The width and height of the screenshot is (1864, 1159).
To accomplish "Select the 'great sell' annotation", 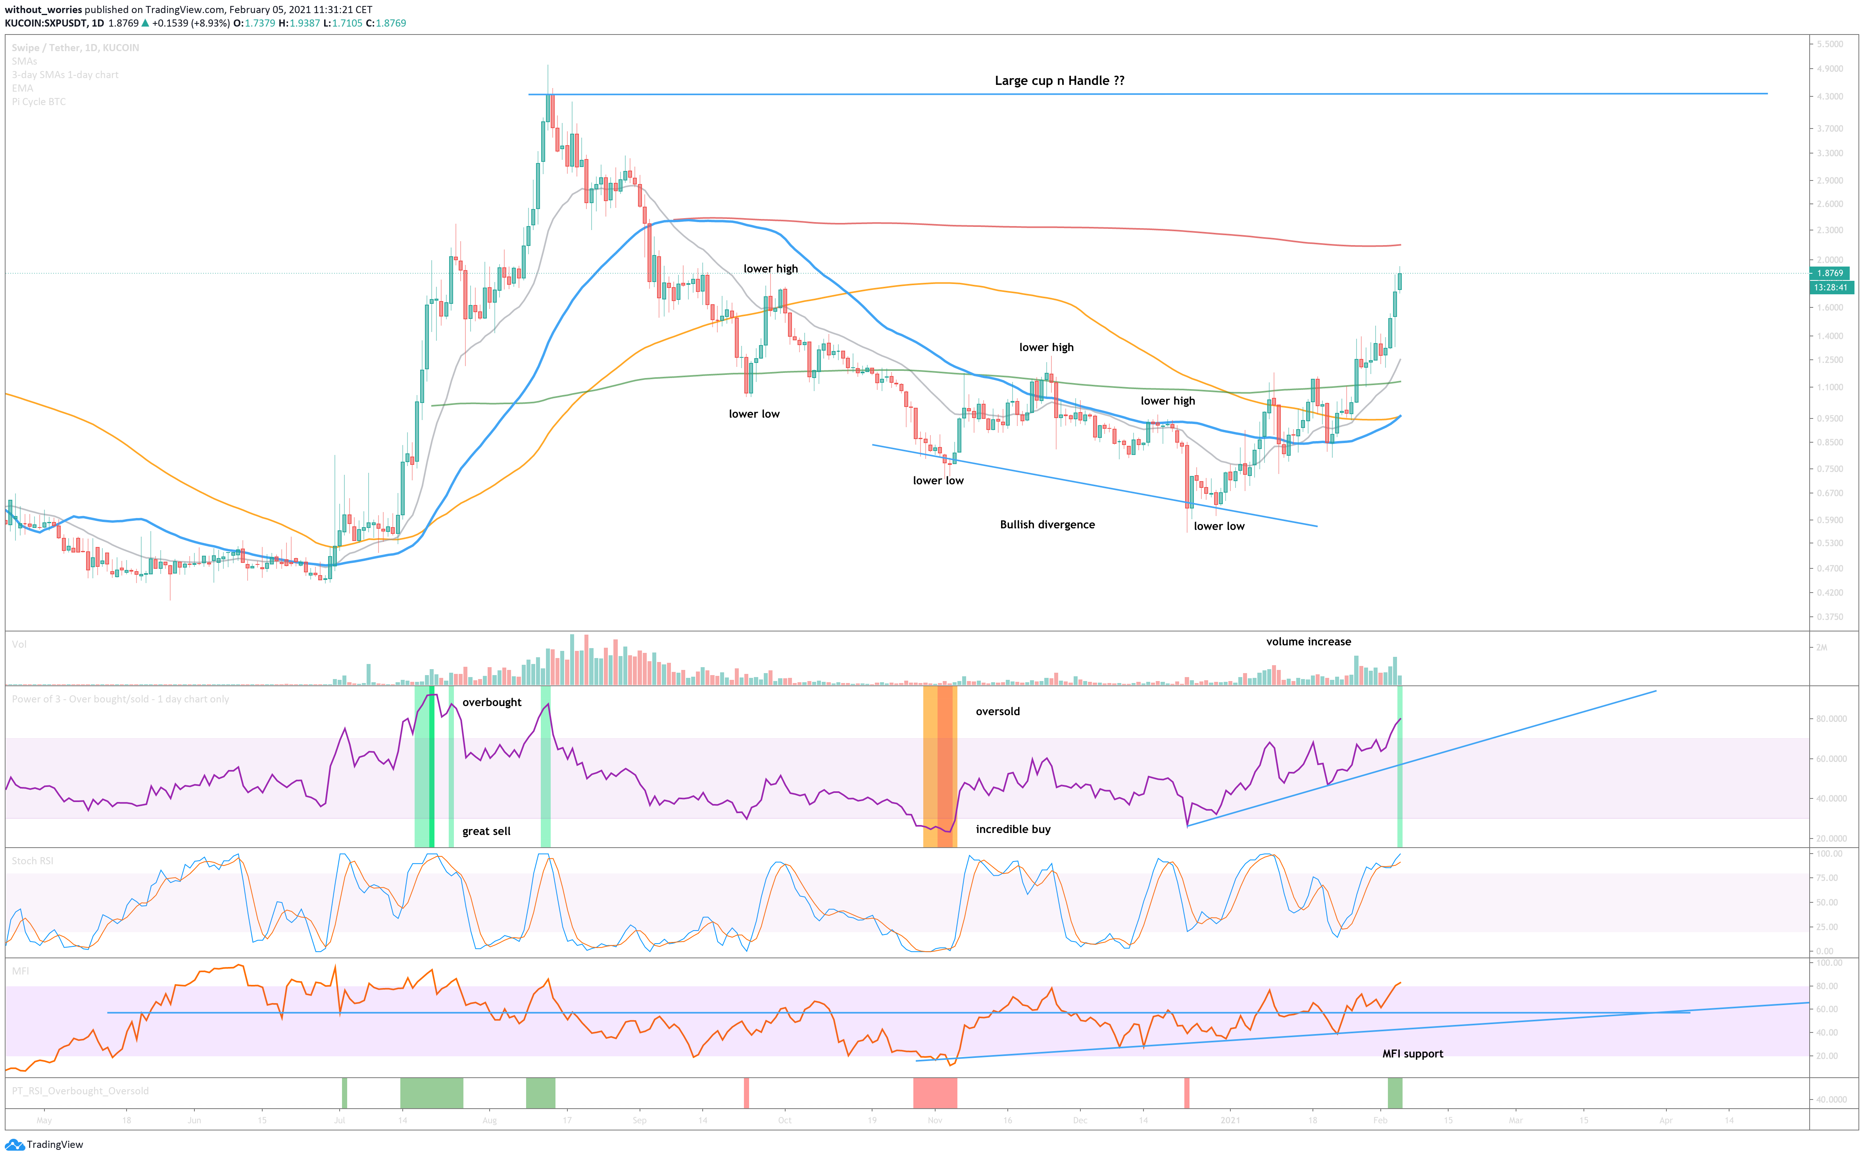I will (486, 831).
